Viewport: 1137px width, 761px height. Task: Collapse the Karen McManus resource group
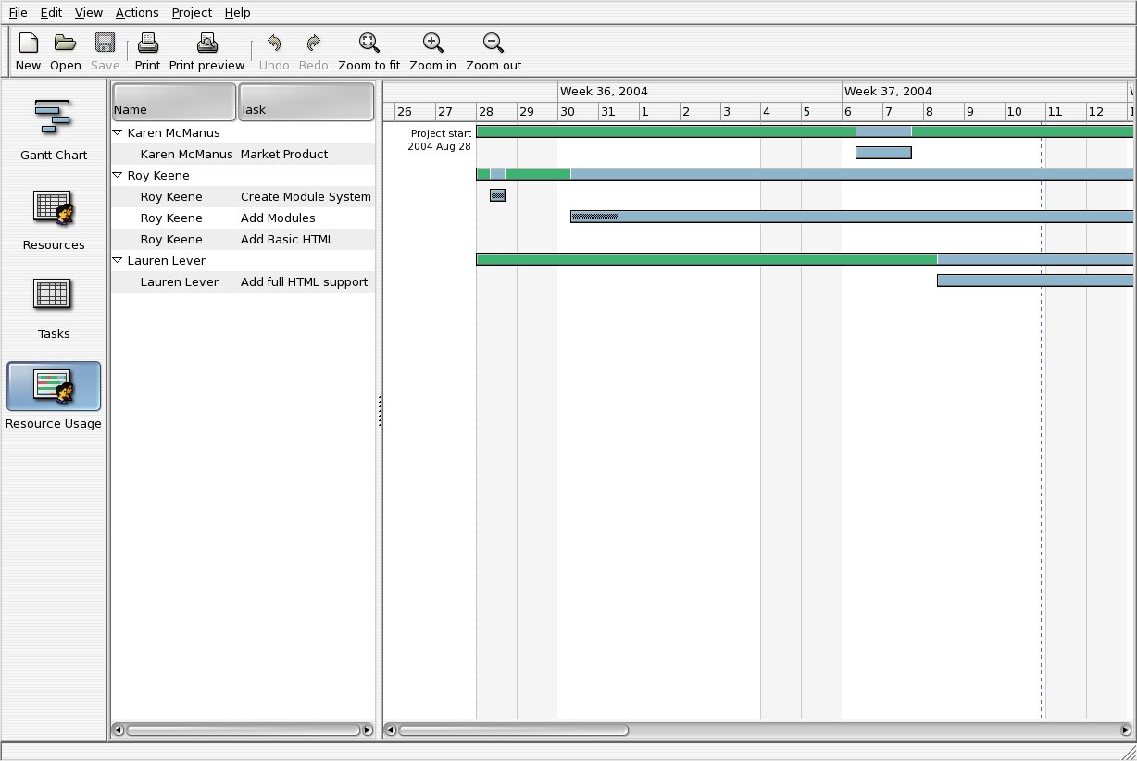(118, 133)
